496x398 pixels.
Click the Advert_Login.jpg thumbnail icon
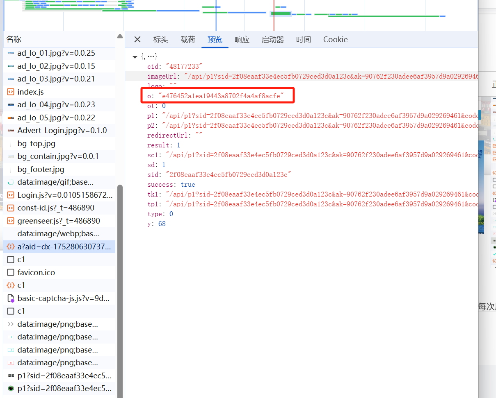point(11,131)
